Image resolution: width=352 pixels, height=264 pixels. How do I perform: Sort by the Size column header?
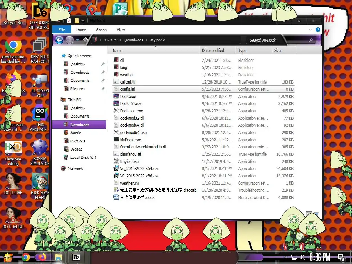(x=284, y=51)
